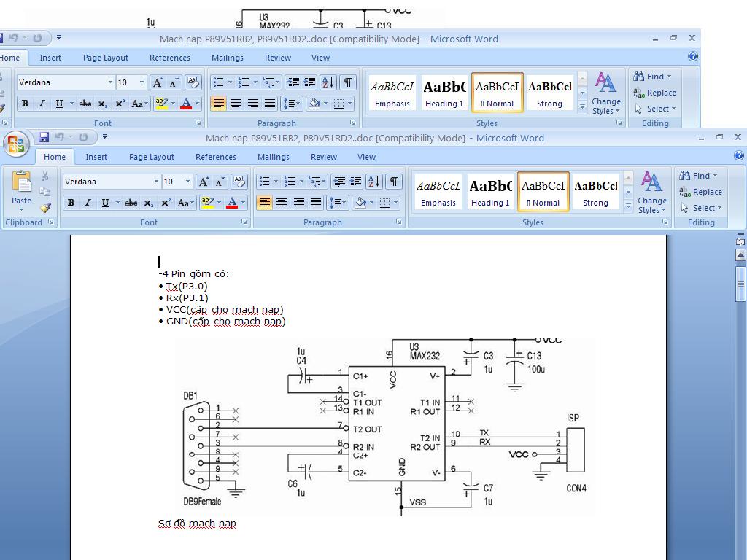Screen dimensions: 747x560
Task: Save the document from quick access toolbar
Action: pyautogui.click(x=44, y=138)
